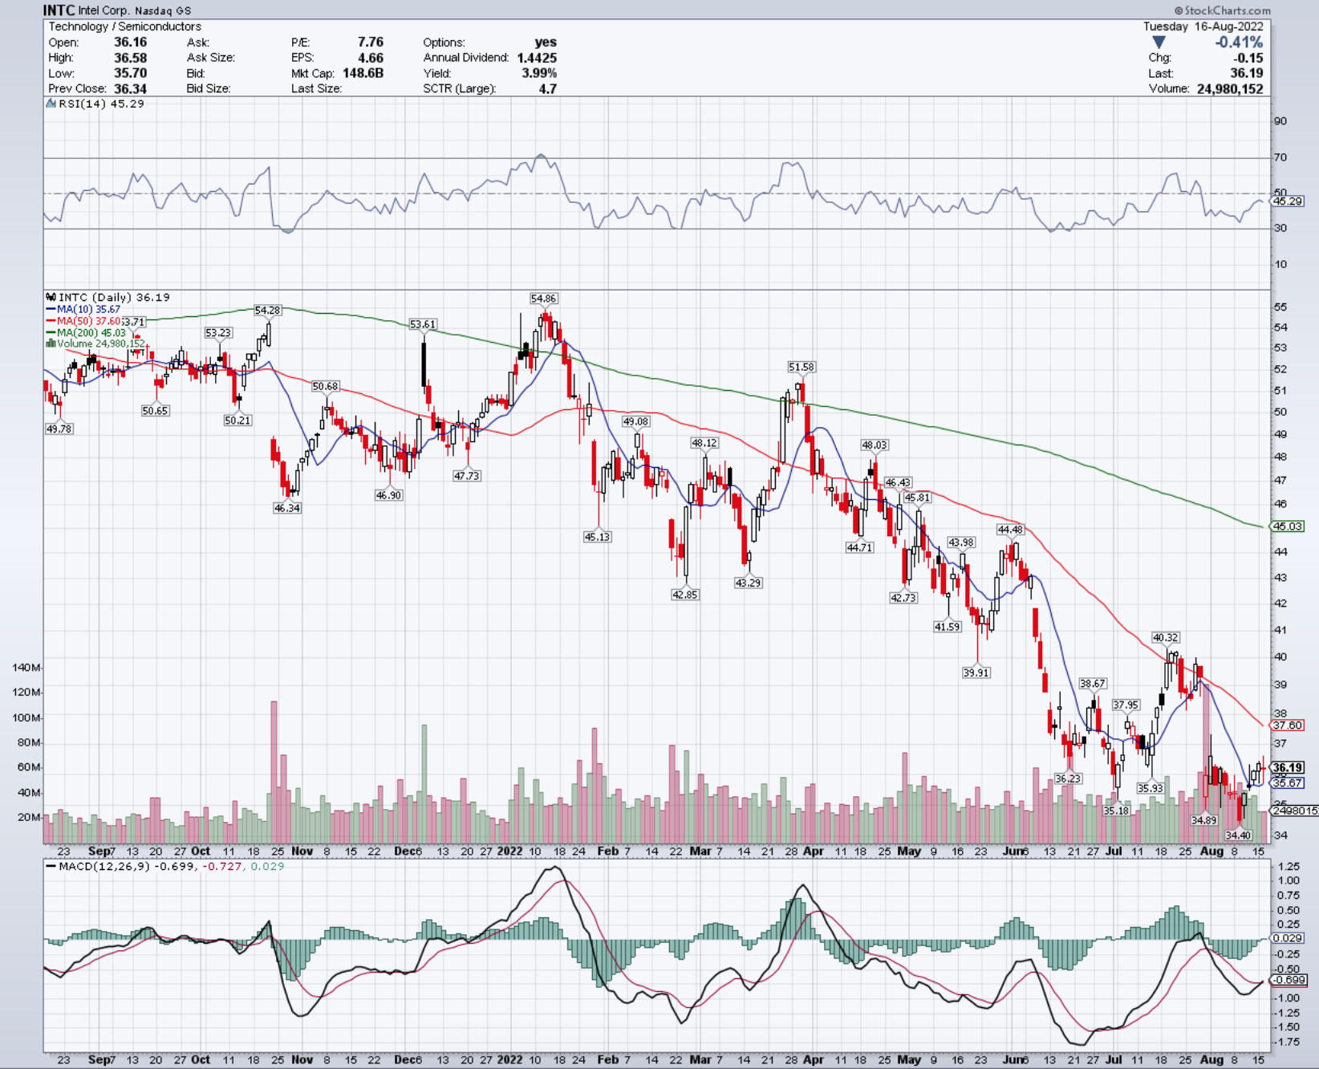The height and width of the screenshot is (1069, 1319).
Task: Click the blue MA(10) legend line
Action: click(x=51, y=309)
